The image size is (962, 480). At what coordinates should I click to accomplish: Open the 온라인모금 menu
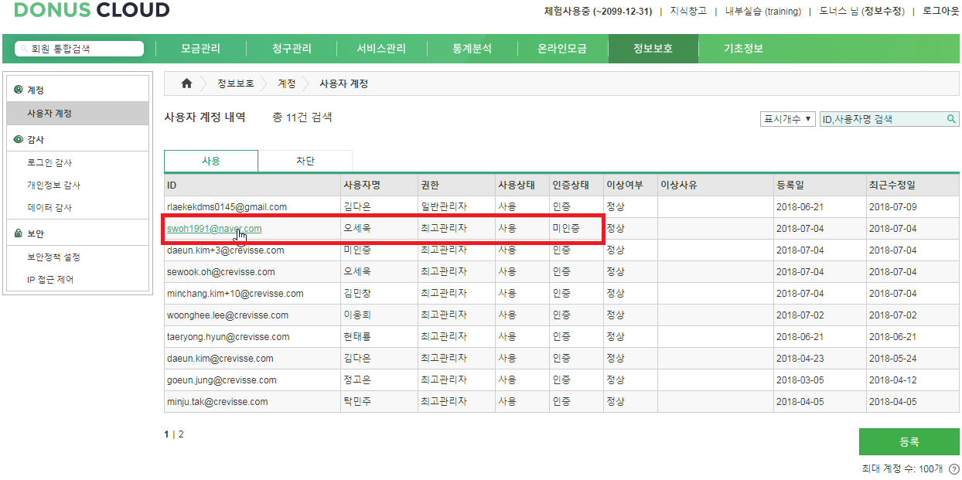(563, 47)
